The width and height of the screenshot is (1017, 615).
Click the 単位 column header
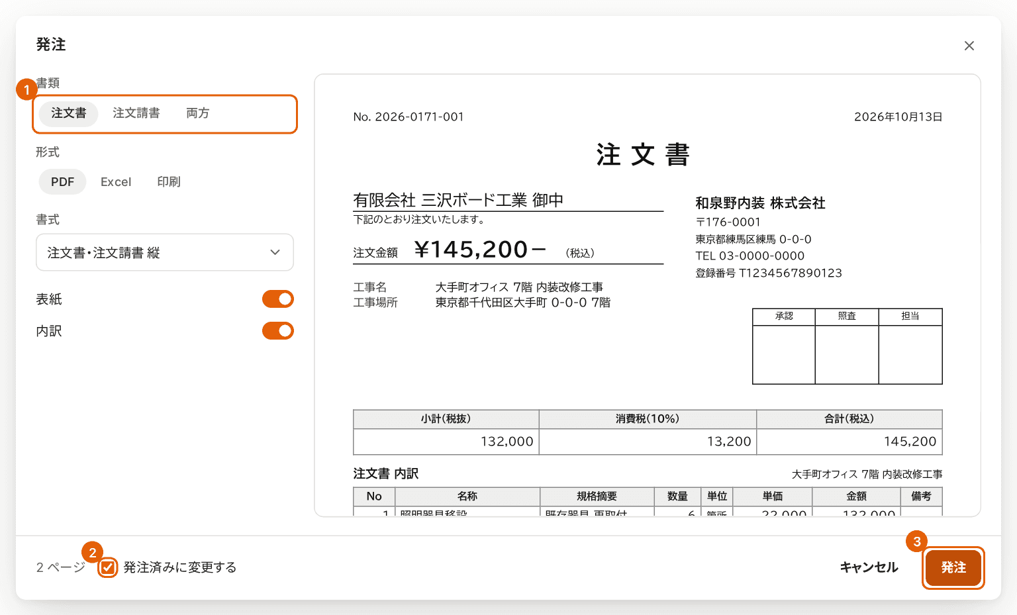(717, 497)
